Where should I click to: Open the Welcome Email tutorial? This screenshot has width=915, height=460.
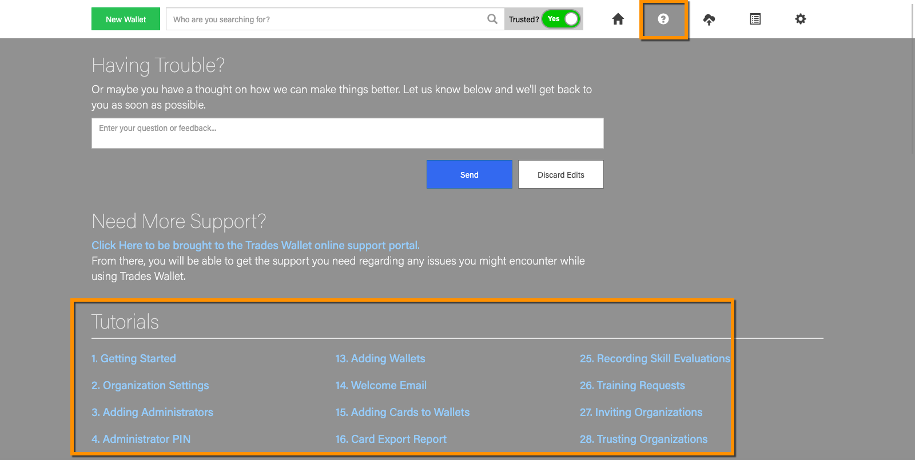click(x=381, y=386)
